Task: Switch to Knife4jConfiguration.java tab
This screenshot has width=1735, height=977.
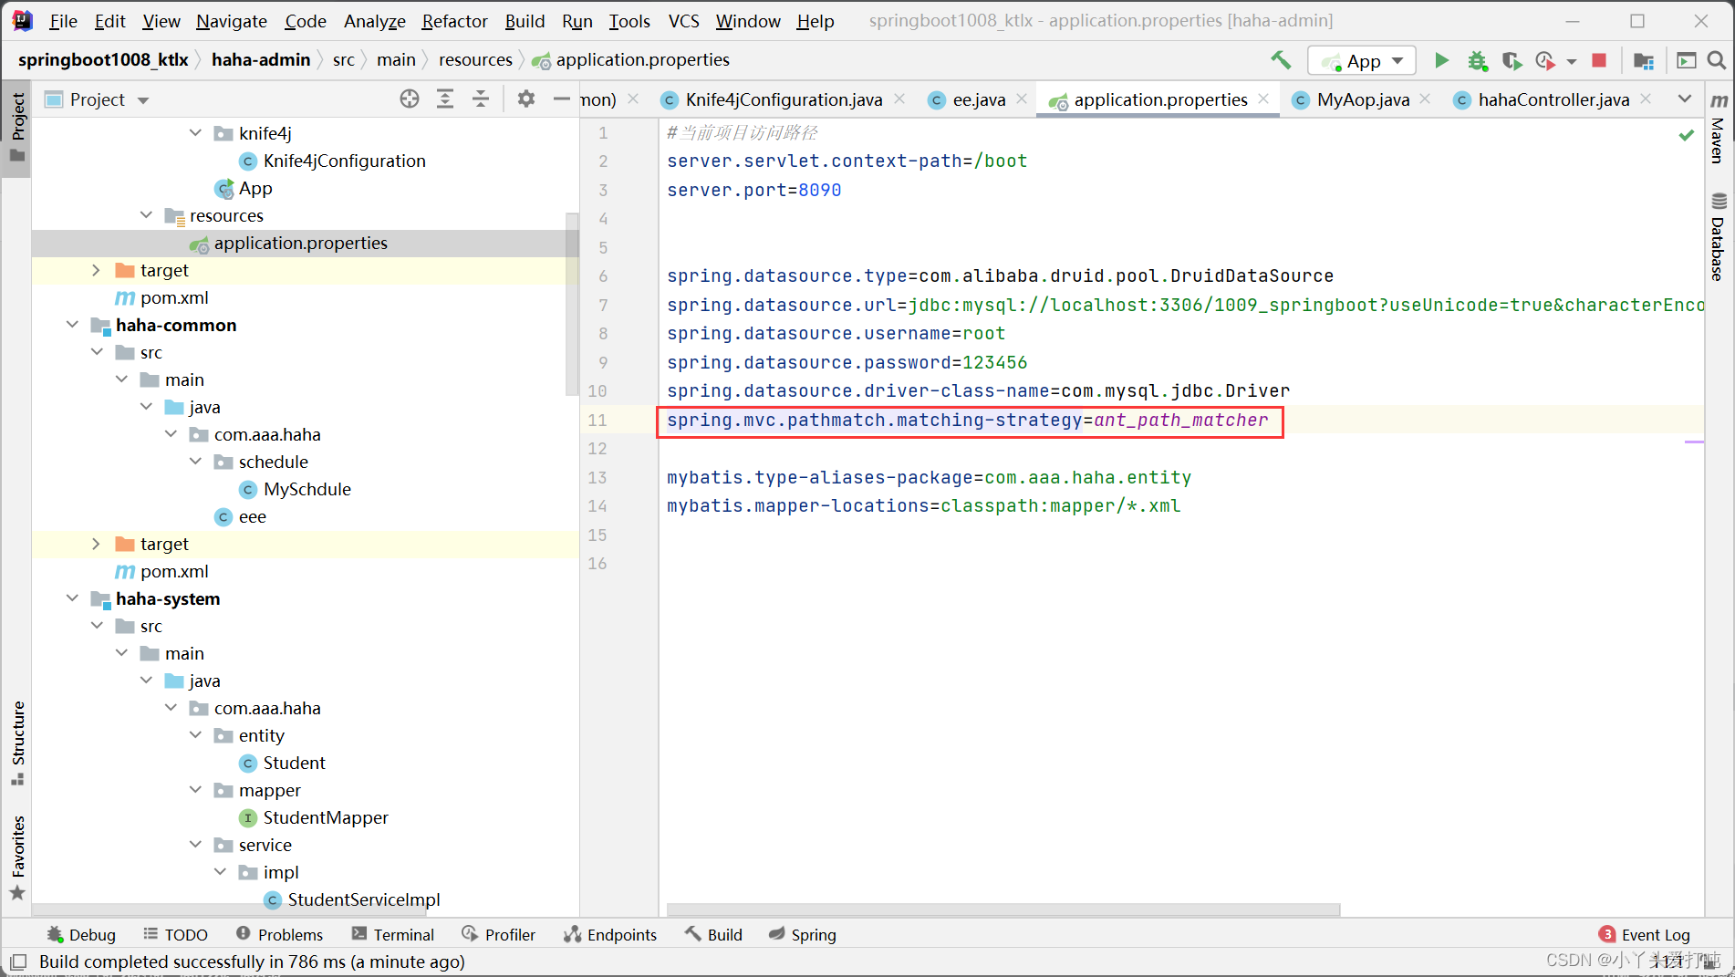Action: pos(783,99)
